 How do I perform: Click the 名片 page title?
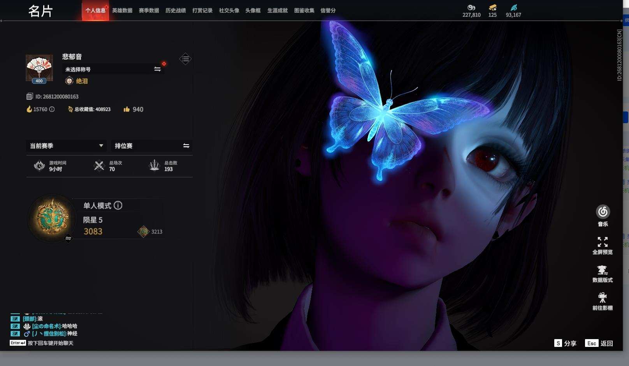pos(40,11)
